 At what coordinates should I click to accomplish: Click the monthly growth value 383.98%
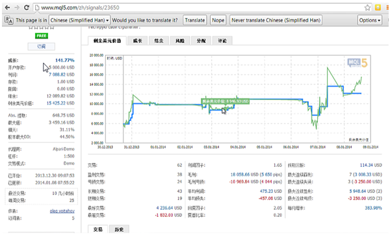(373, 208)
